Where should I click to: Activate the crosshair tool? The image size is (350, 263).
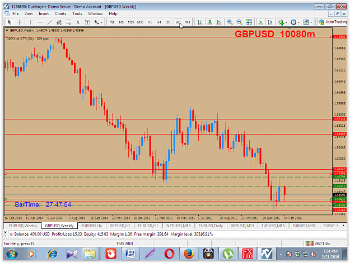[19, 22]
